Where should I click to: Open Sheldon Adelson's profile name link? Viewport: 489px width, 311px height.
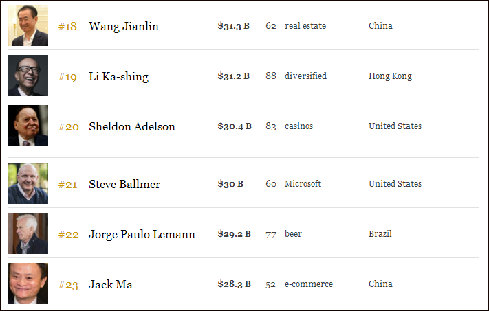[x=132, y=126]
